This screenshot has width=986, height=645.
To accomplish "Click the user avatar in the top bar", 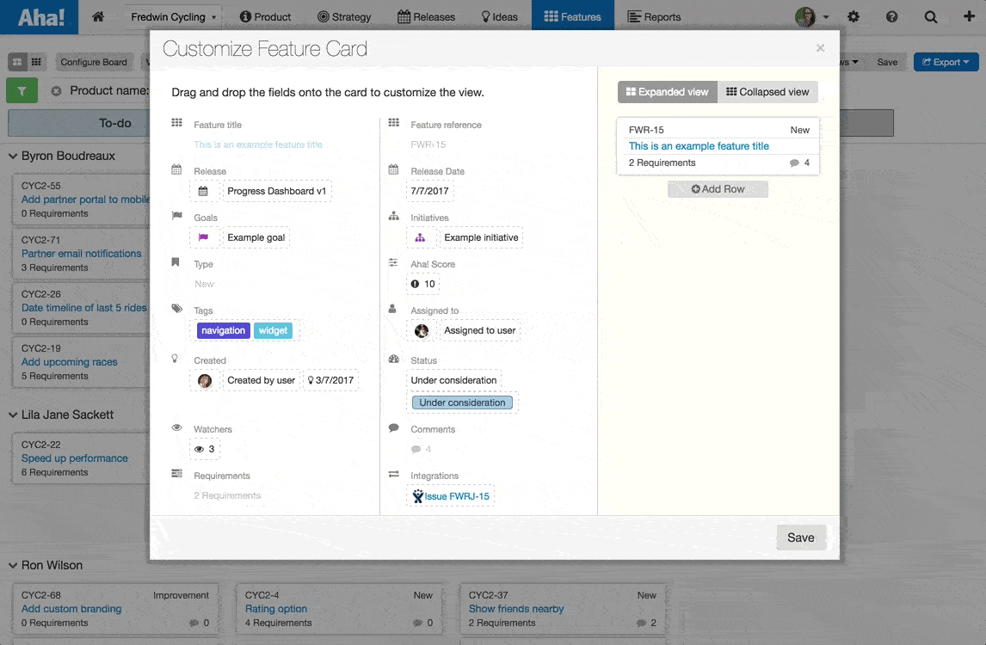I will 805,16.
